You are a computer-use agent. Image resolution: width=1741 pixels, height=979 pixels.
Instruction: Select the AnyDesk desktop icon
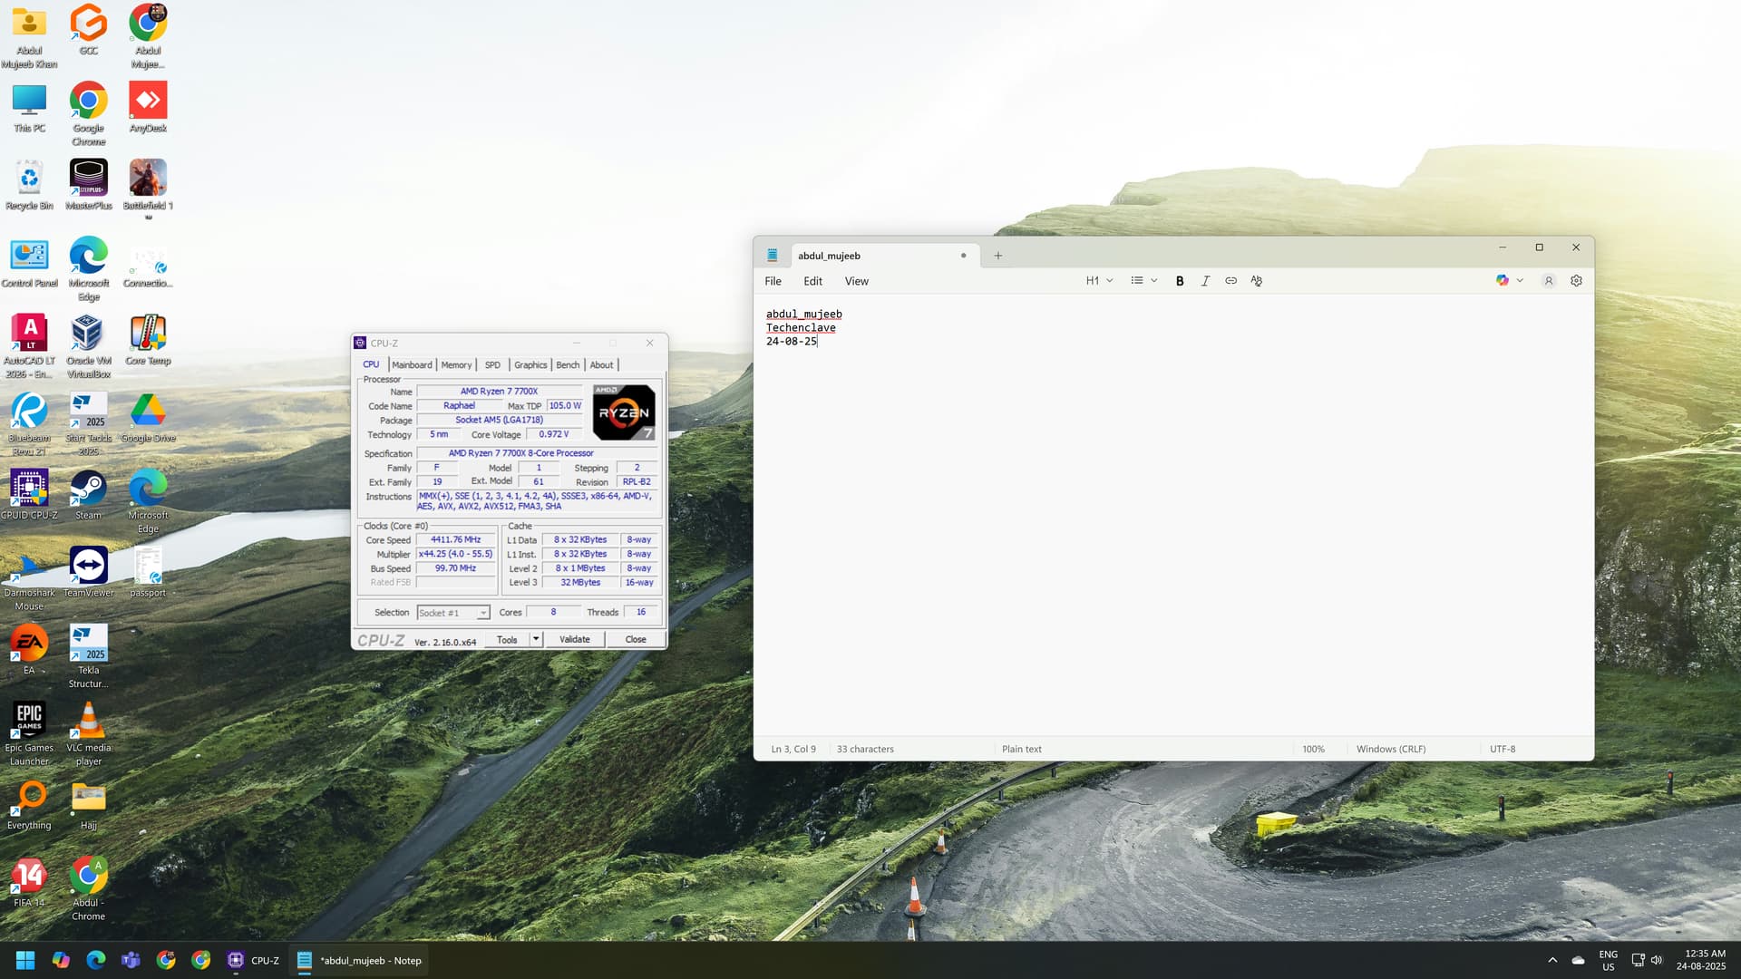click(148, 108)
